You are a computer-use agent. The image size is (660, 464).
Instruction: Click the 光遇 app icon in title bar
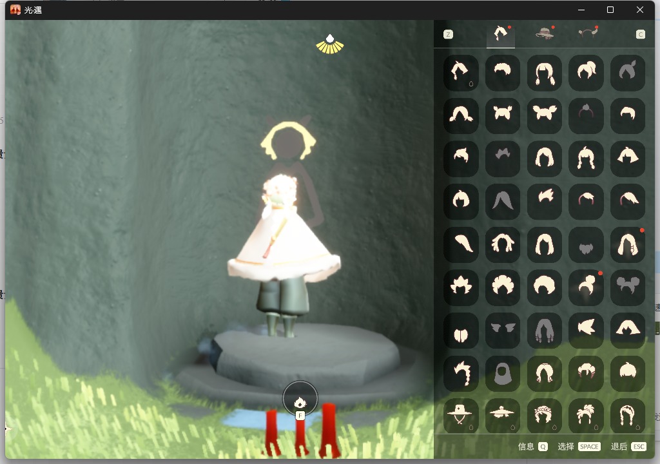pyautogui.click(x=15, y=10)
